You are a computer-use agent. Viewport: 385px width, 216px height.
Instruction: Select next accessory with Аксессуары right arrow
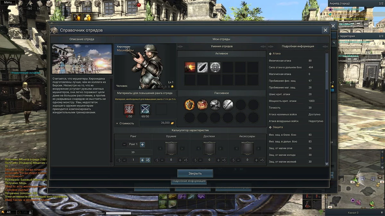(259, 148)
